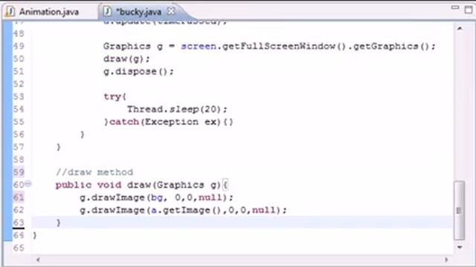The height and width of the screenshot is (267, 476).
Task: Click line number 63 in gutter
Action: click(19, 222)
